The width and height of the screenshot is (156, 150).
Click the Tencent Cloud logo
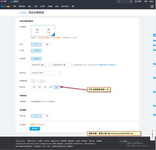15,1
